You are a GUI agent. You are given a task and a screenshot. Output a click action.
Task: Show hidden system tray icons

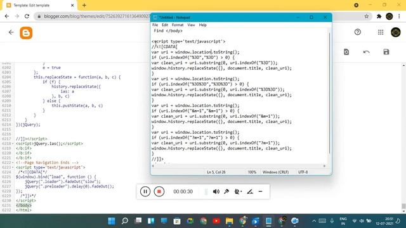(x=314, y=221)
